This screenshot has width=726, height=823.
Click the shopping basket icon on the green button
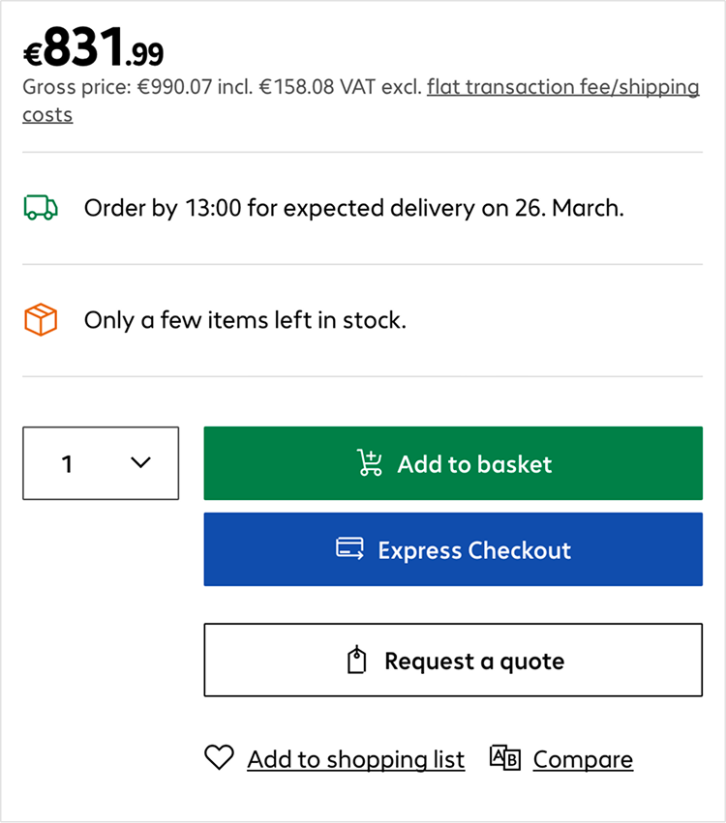pyautogui.click(x=369, y=463)
